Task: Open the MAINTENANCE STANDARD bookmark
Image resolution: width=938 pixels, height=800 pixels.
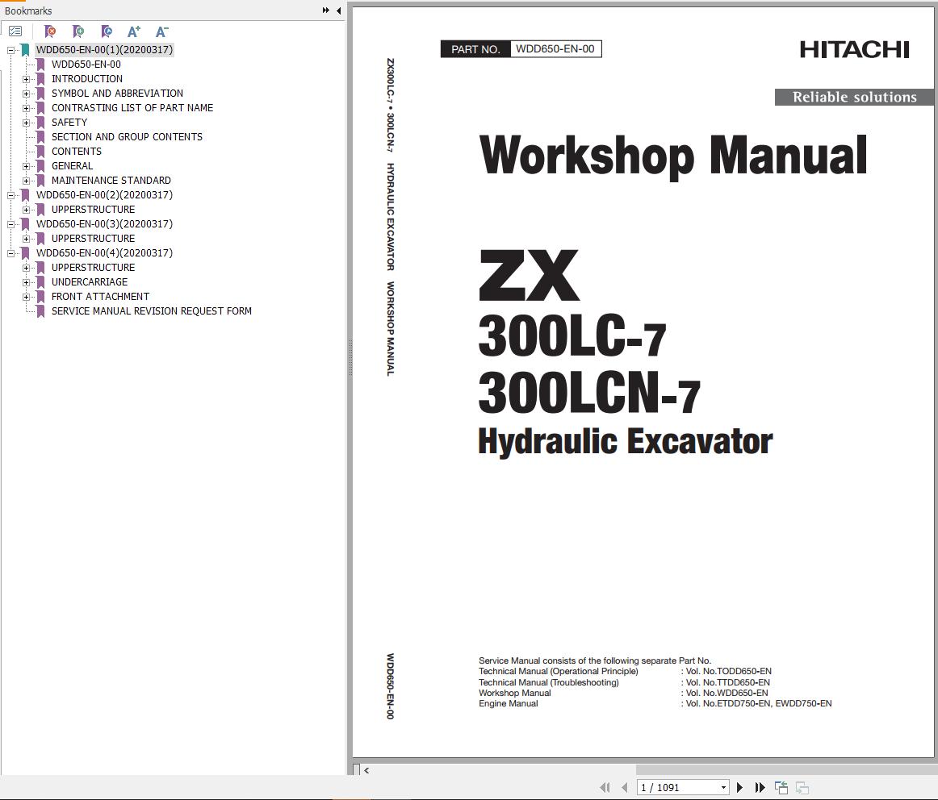Action: click(x=111, y=181)
